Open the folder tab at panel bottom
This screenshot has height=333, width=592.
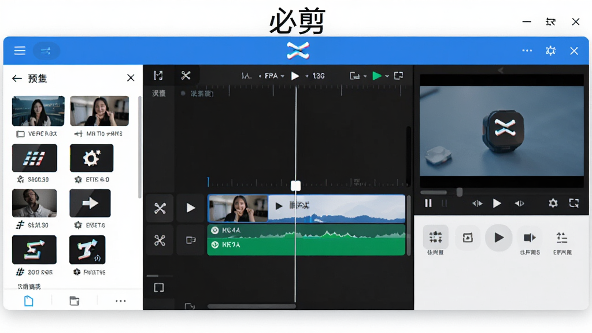tap(75, 301)
